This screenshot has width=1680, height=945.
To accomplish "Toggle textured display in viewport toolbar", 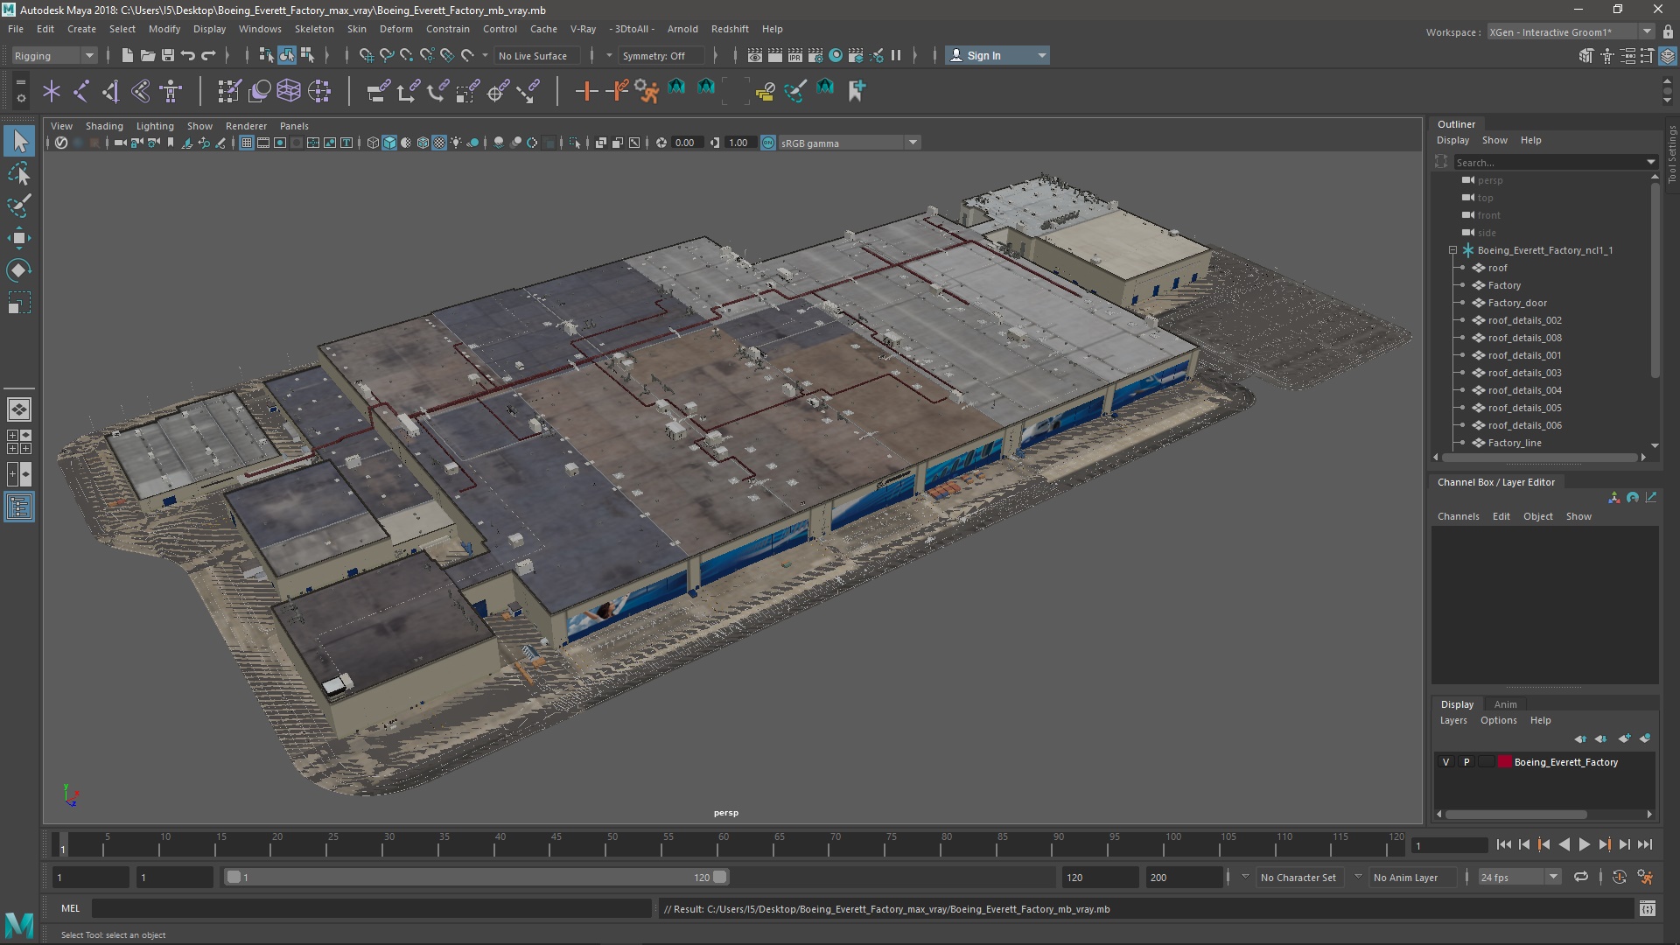I will [x=439, y=143].
